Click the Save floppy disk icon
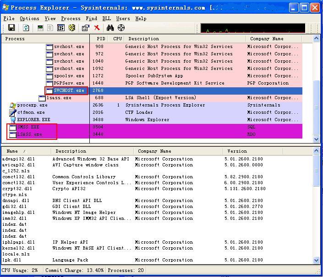This screenshot has height=277, width=323. point(11,28)
